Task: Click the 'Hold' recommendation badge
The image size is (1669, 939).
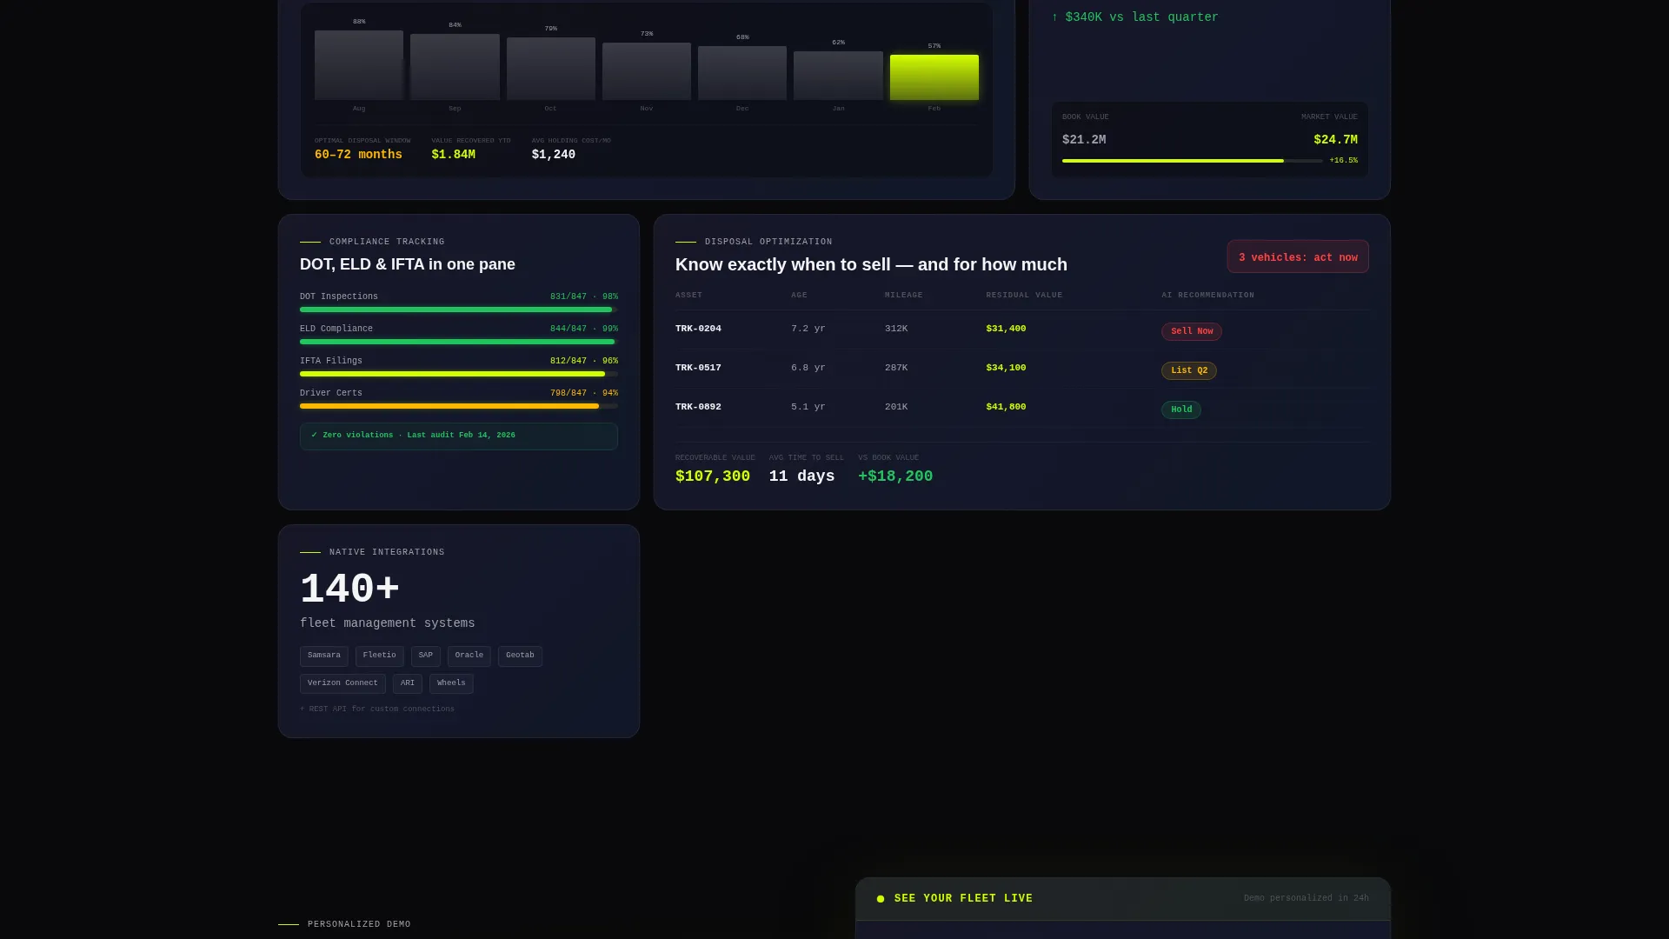Action: 1181,410
